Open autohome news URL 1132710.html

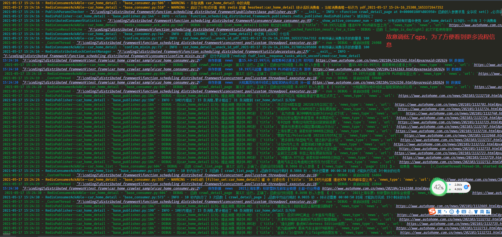(450, 96)
